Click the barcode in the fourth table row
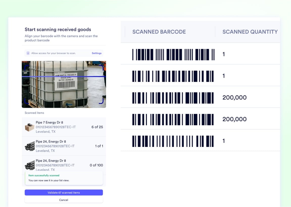The image size is (291, 207). (x=173, y=120)
